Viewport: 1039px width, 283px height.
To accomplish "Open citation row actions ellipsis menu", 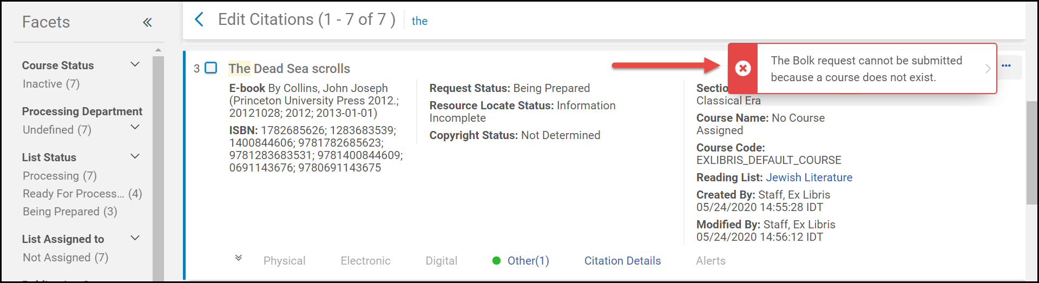I will tap(1007, 66).
